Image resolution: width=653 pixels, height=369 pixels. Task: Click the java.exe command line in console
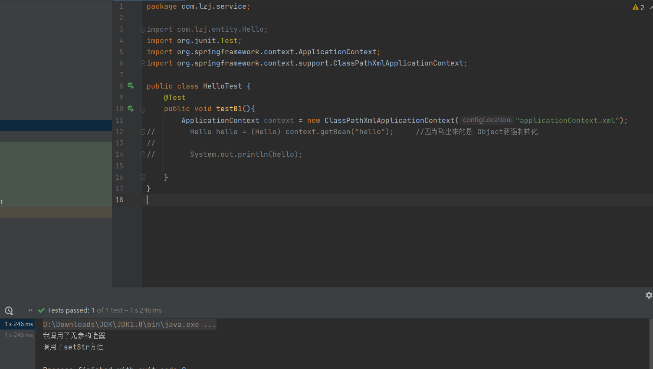129,324
